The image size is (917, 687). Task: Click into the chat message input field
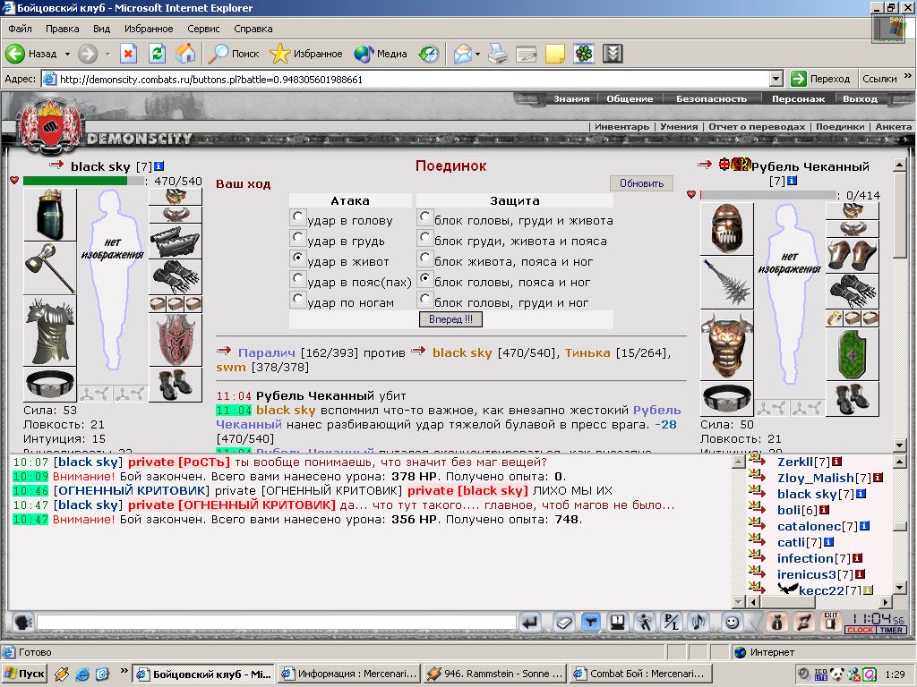[276, 623]
